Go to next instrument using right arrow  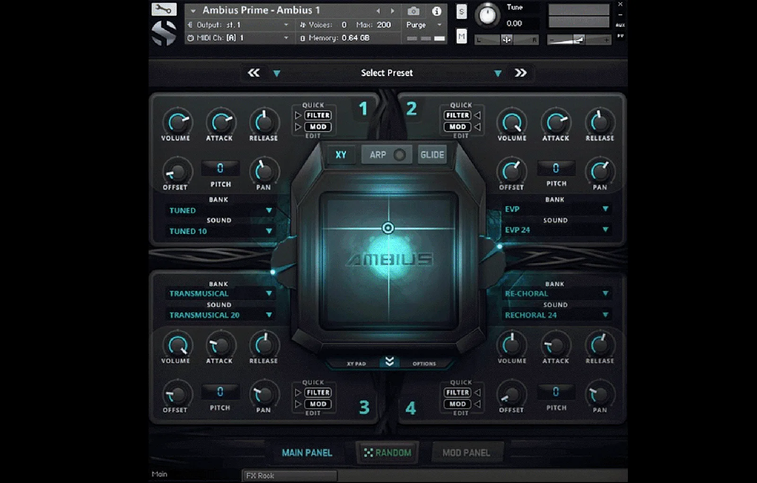pos(392,10)
